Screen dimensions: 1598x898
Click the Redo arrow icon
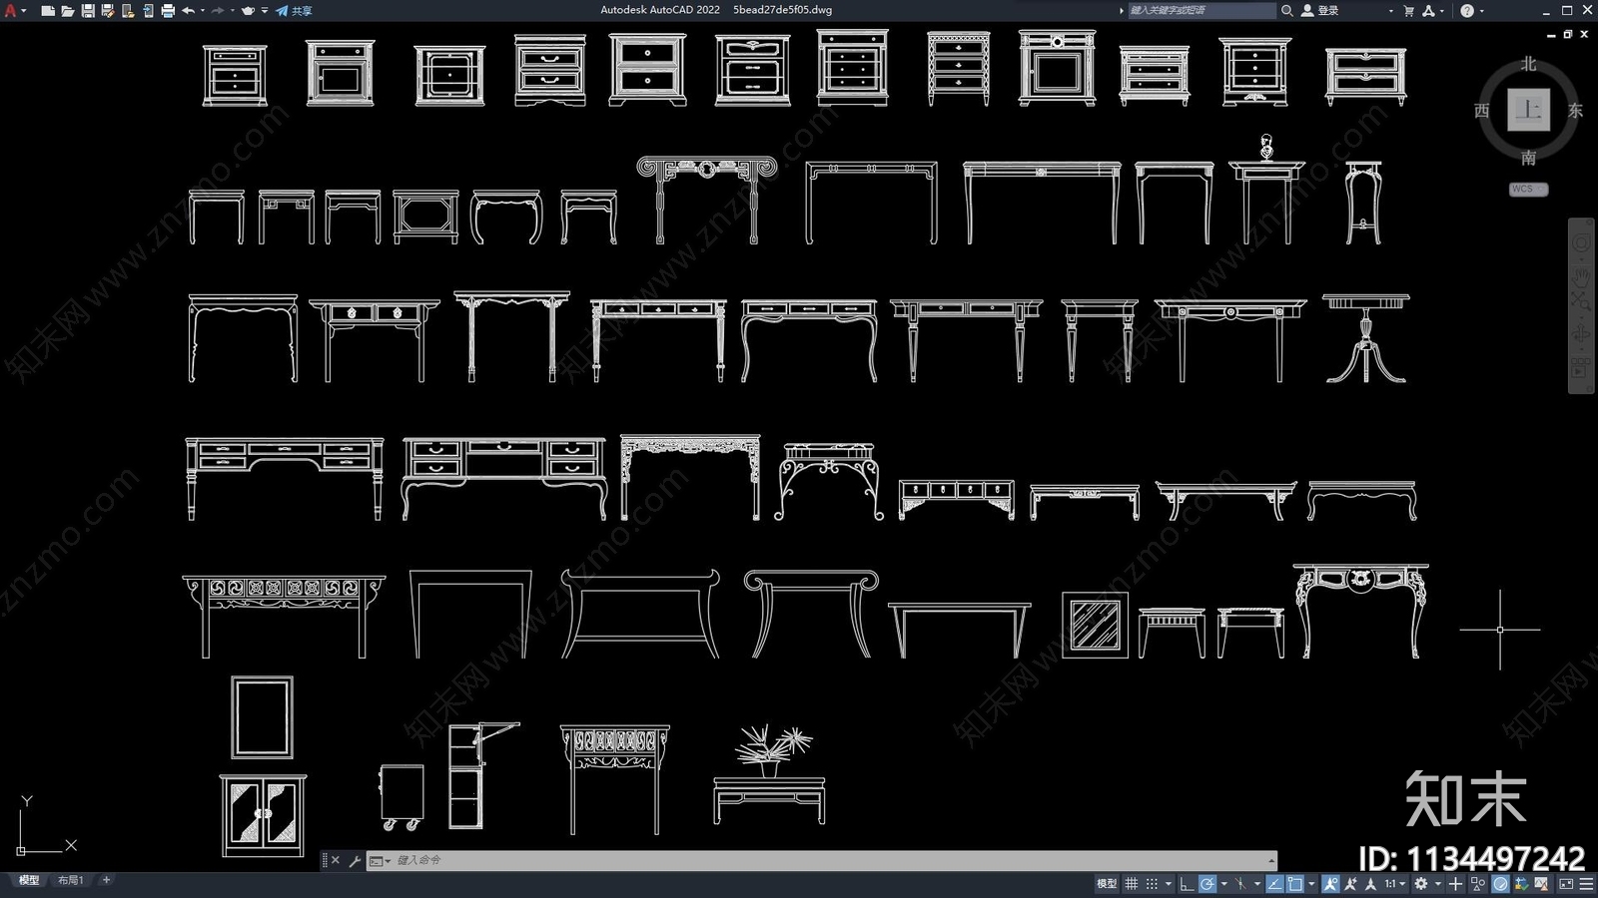coord(218,10)
